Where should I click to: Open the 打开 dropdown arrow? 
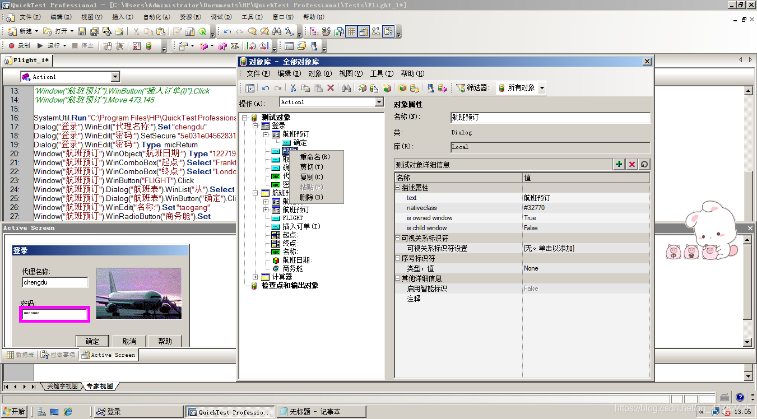pyautogui.click(x=72, y=31)
